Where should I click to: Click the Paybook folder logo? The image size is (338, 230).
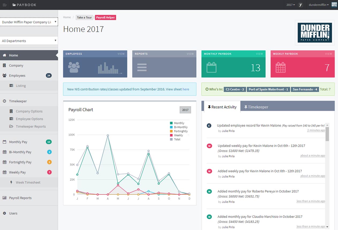click(x=24, y=5)
